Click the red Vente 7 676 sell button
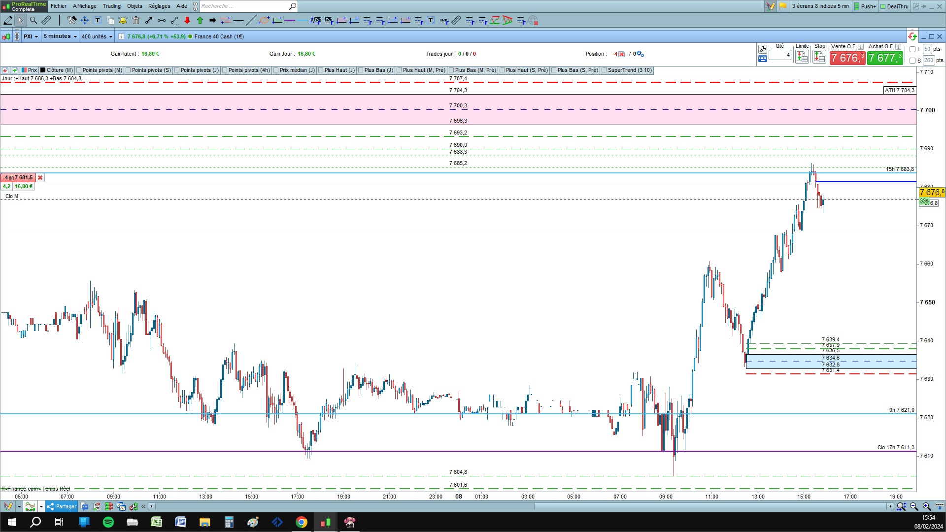The height and width of the screenshot is (532, 946). click(846, 58)
